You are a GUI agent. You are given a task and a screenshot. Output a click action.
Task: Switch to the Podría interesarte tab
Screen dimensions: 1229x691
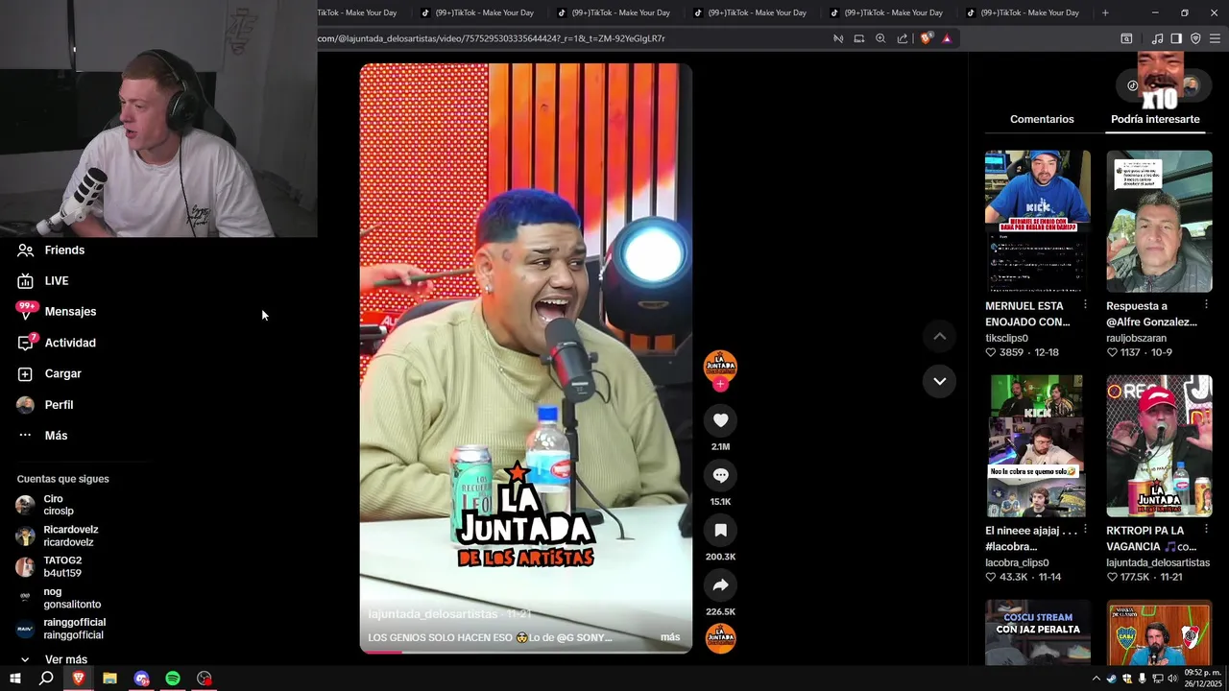point(1155,119)
